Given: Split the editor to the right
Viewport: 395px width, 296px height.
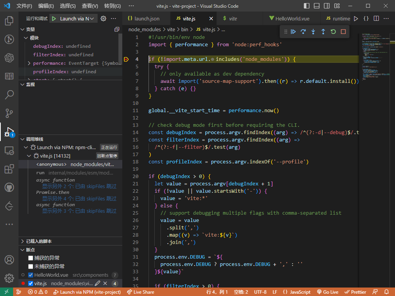Looking at the screenshot, I should (x=376, y=18).
